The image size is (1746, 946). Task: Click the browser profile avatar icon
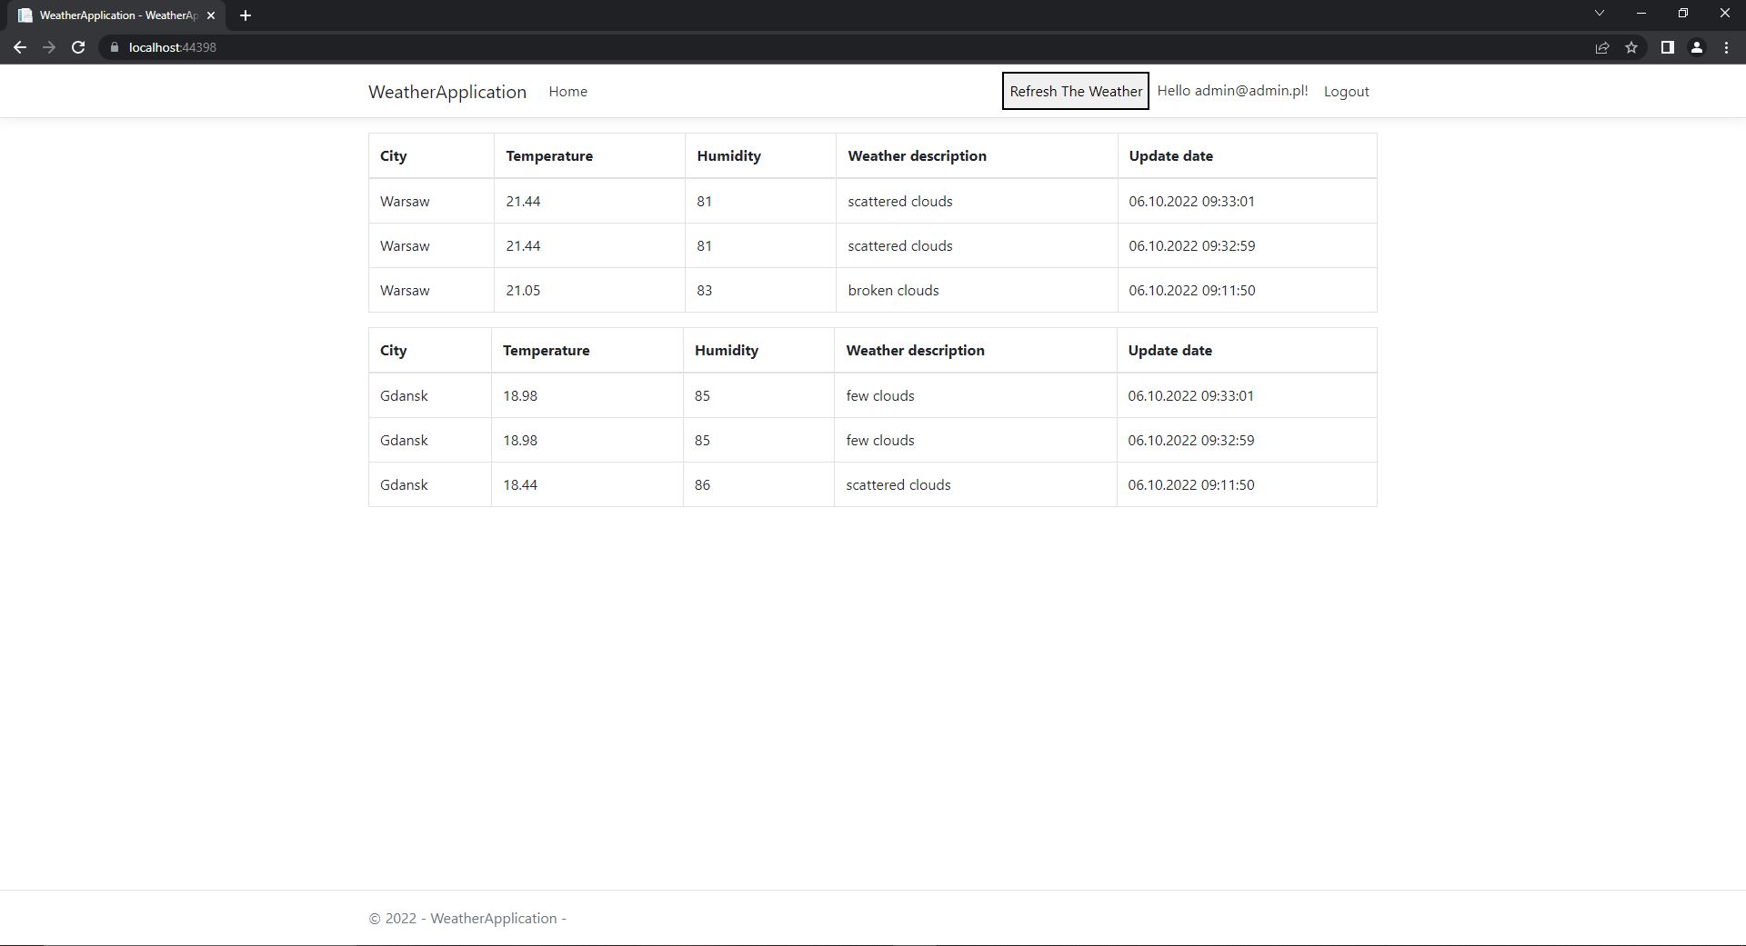tap(1696, 47)
